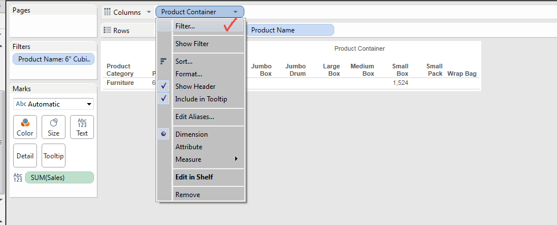Open the Color marks card
This screenshot has height=225, width=557.
tap(25, 127)
